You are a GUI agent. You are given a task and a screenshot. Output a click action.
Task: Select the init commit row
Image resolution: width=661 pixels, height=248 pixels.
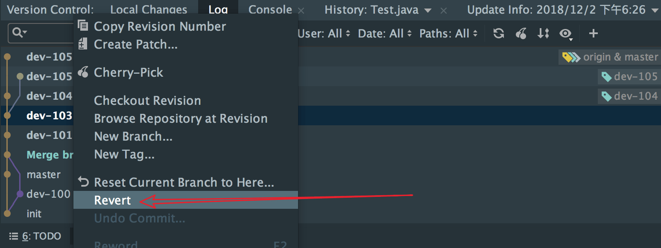tap(34, 213)
